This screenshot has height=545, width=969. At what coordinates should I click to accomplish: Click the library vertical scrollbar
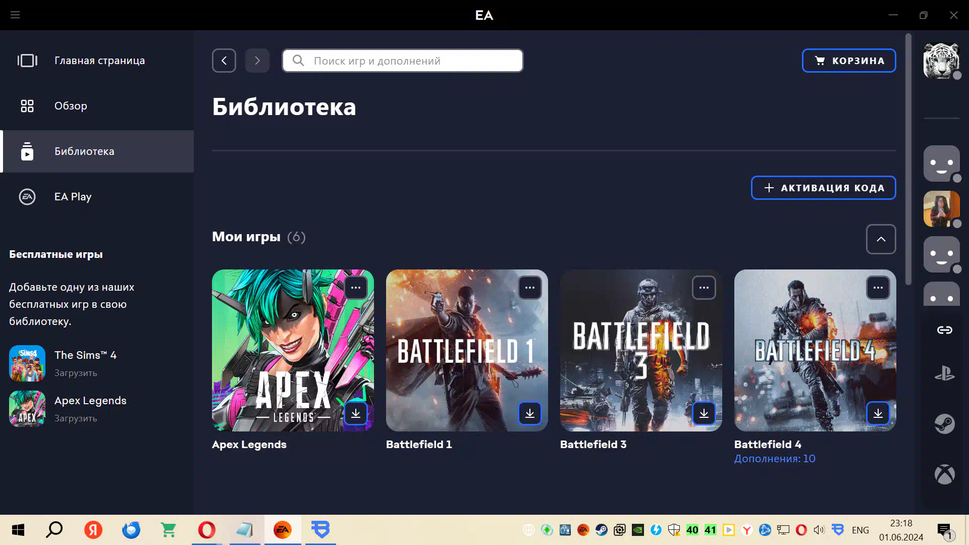click(908, 159)
